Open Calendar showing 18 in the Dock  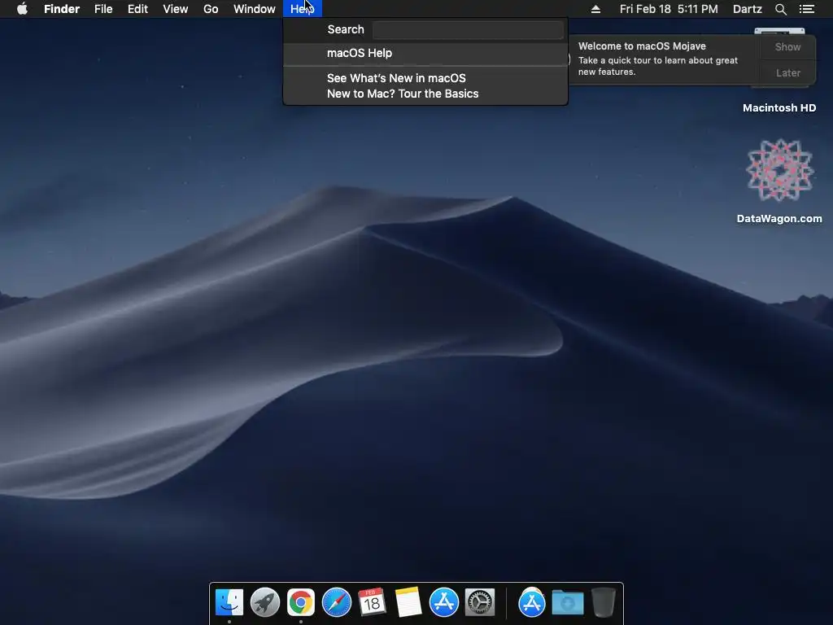(372, 603)
